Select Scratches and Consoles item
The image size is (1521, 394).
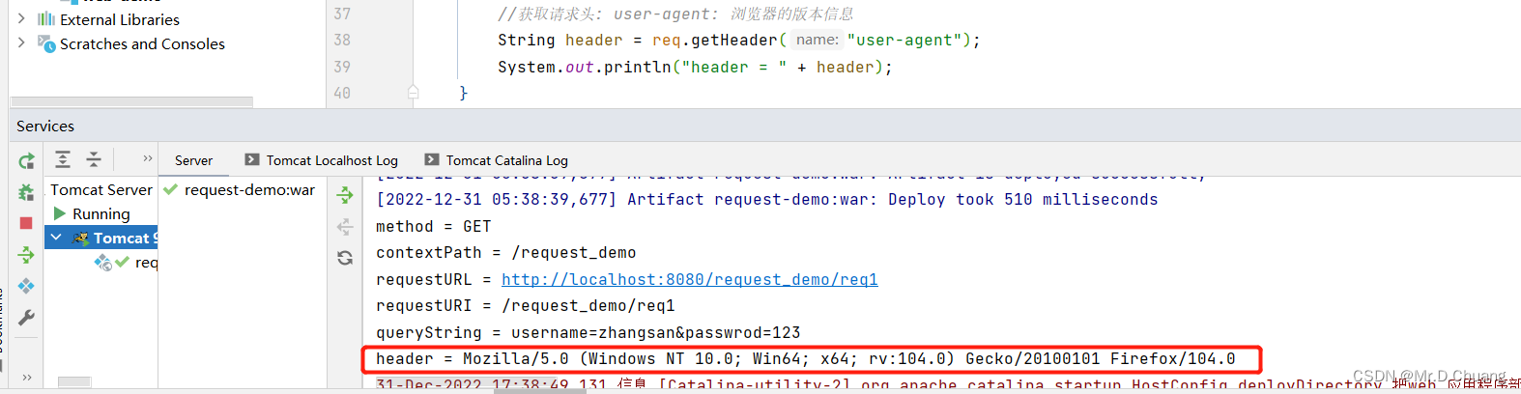(x=142, y=43)
